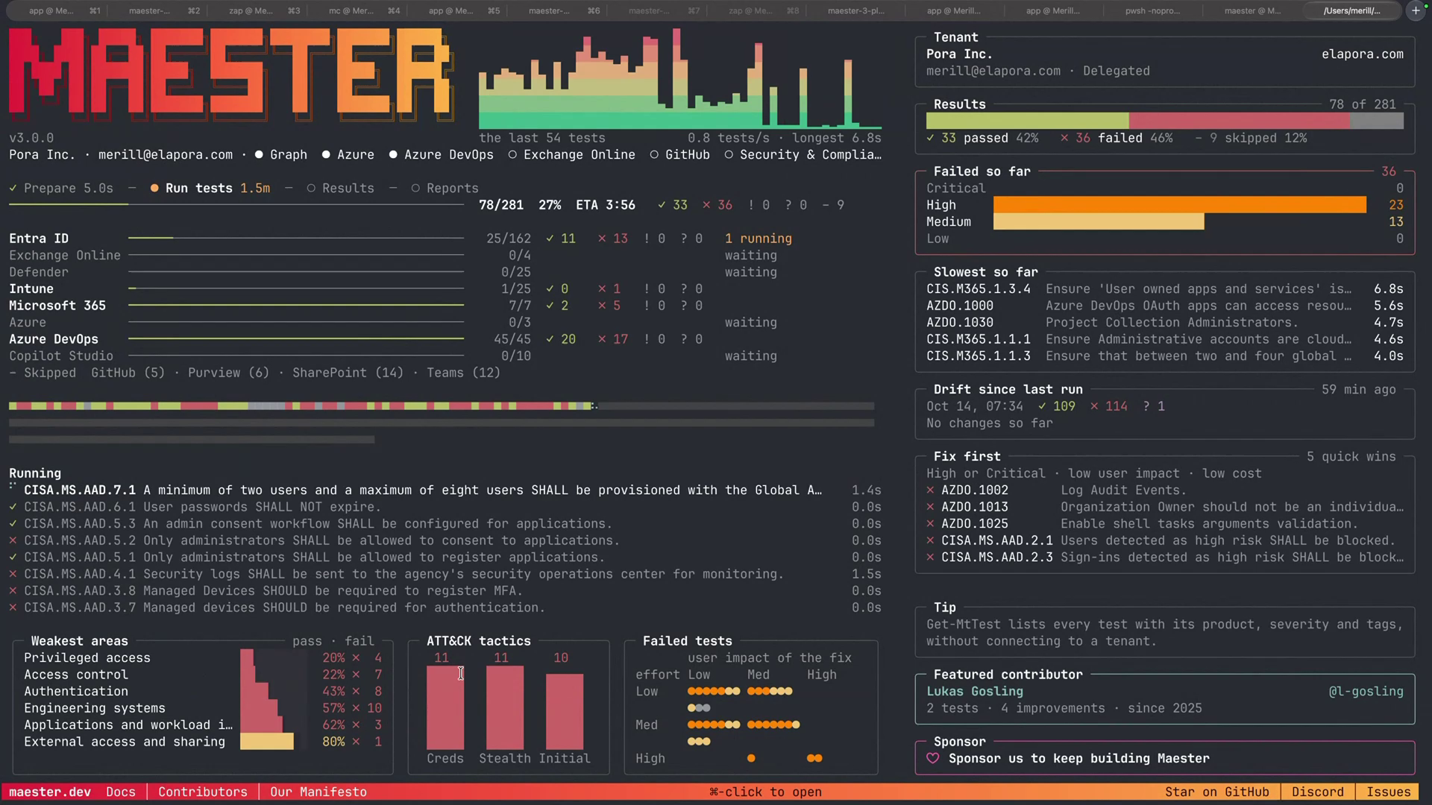
Task: Click the High severity orange bar
Action: [x=1180, y=205]
